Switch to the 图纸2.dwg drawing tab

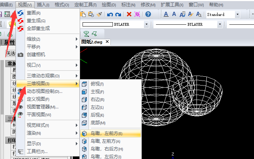[x=92, y=42]
